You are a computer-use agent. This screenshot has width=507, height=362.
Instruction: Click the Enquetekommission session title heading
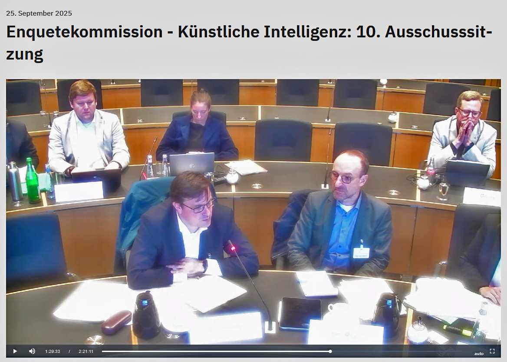[249, 43]
